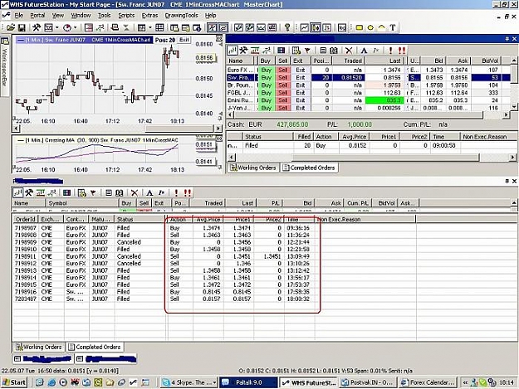Screen dimensions: 519x389
Task: Click the save floppy disk icon
Action: click(22, 27)
